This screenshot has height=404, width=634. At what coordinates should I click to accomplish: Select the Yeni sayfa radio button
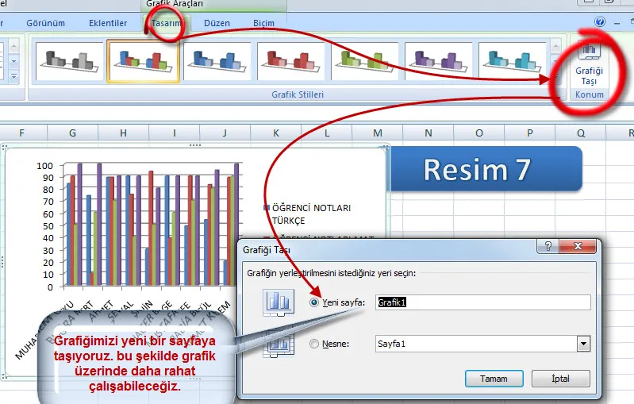pos(315,302)
